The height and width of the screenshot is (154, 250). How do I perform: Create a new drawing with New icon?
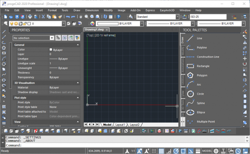(6, 17)
